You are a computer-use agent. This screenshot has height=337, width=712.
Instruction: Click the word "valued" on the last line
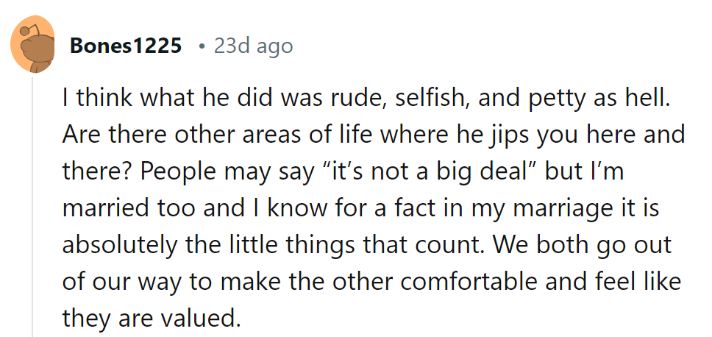pos(204,319)
